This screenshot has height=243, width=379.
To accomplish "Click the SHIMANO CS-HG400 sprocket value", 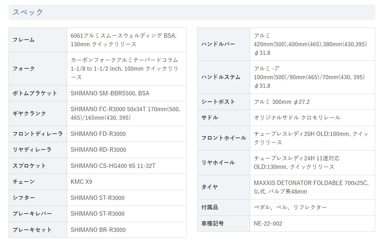I will point(113,166).
